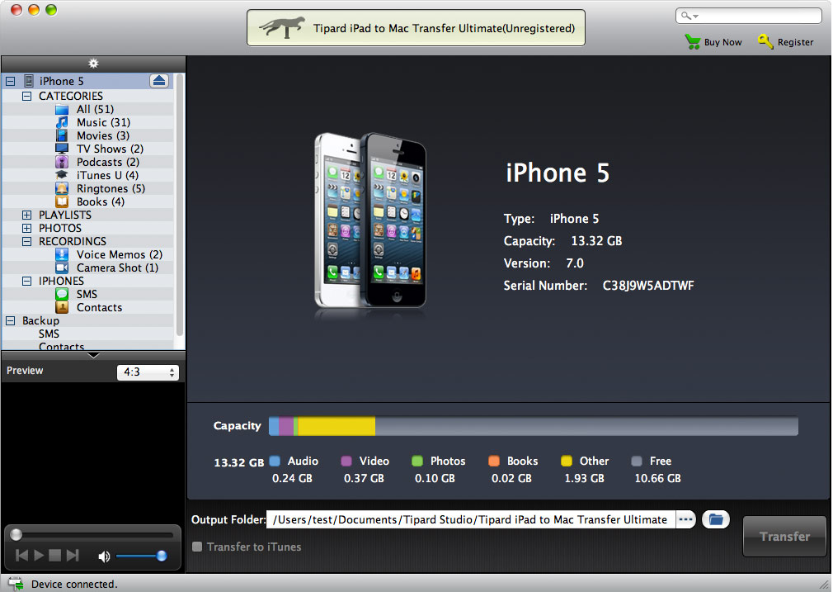Select Movies (3) category
This screenshot has height=592, width=833.
(103, 135)
